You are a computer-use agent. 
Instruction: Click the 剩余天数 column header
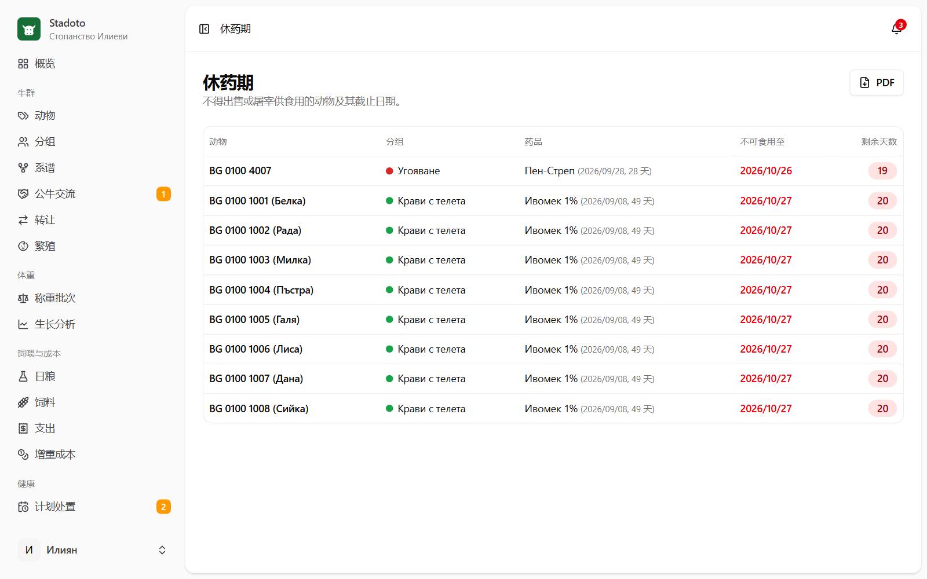(x=879, y=142)
